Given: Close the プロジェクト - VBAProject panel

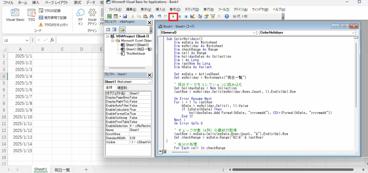Looking at the screenshot, I should pos(149,23).
